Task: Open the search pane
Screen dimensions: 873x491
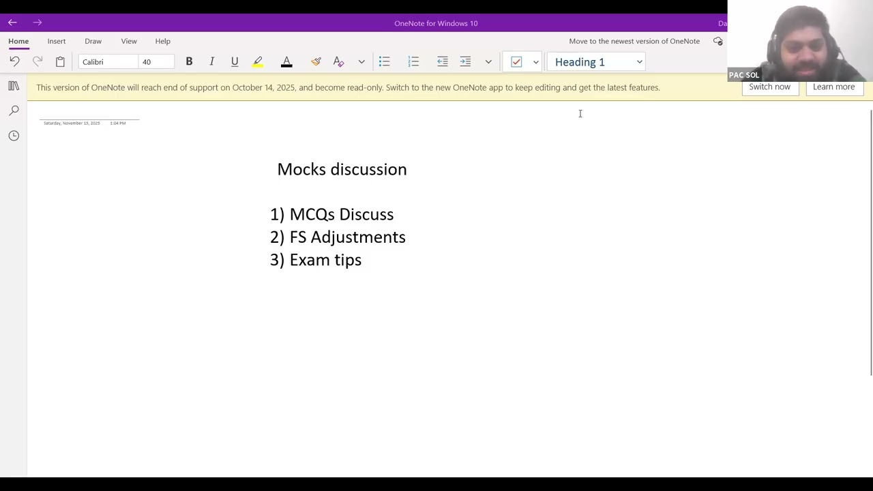Action: 14,110
